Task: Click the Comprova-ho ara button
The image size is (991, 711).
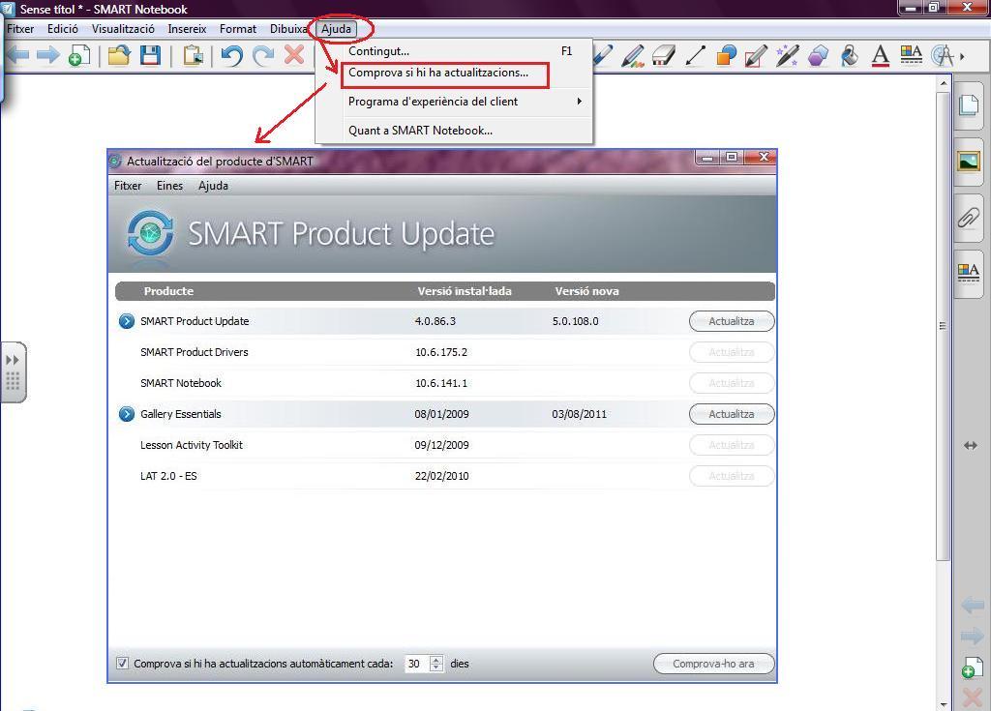Action: point(713,664)
